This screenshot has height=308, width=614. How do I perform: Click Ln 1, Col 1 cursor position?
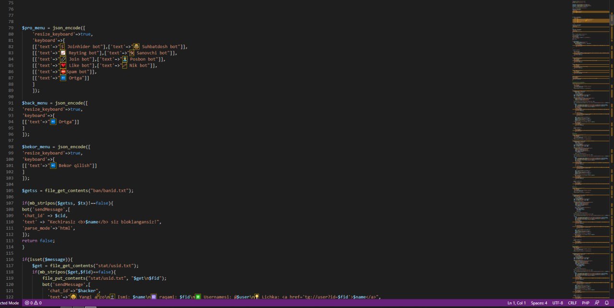click(517, 303)
